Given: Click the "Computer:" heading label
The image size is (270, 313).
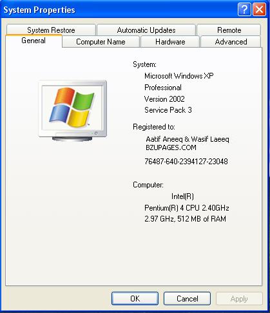Looking at the screenshot, I should (x=148, y=185).
